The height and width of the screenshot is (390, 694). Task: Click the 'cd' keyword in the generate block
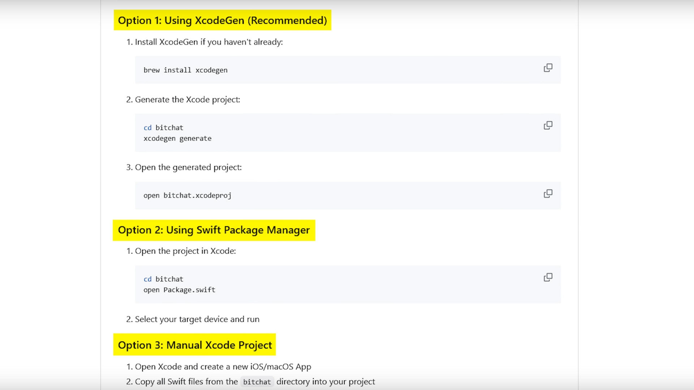[147, 128]
